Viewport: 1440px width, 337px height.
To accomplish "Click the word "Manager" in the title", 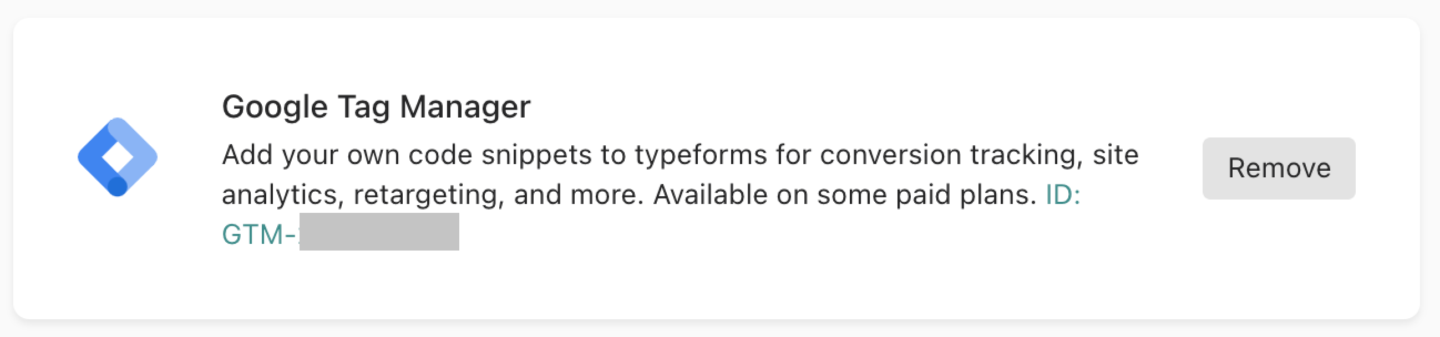I will (465, 107).
